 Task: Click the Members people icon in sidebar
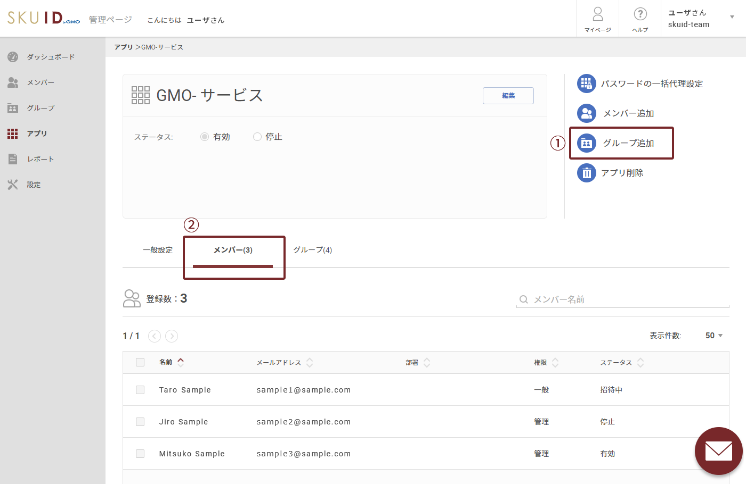coord(13,82)
